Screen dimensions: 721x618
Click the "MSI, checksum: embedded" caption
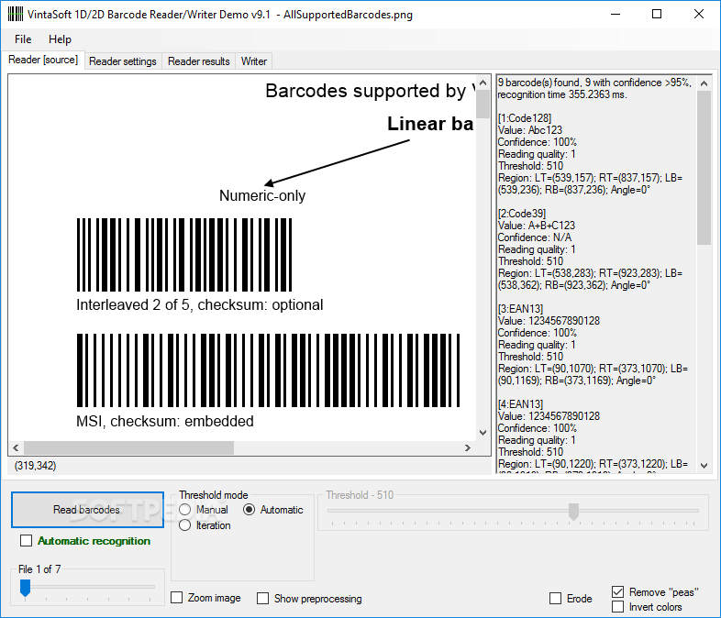click(165, 422)
